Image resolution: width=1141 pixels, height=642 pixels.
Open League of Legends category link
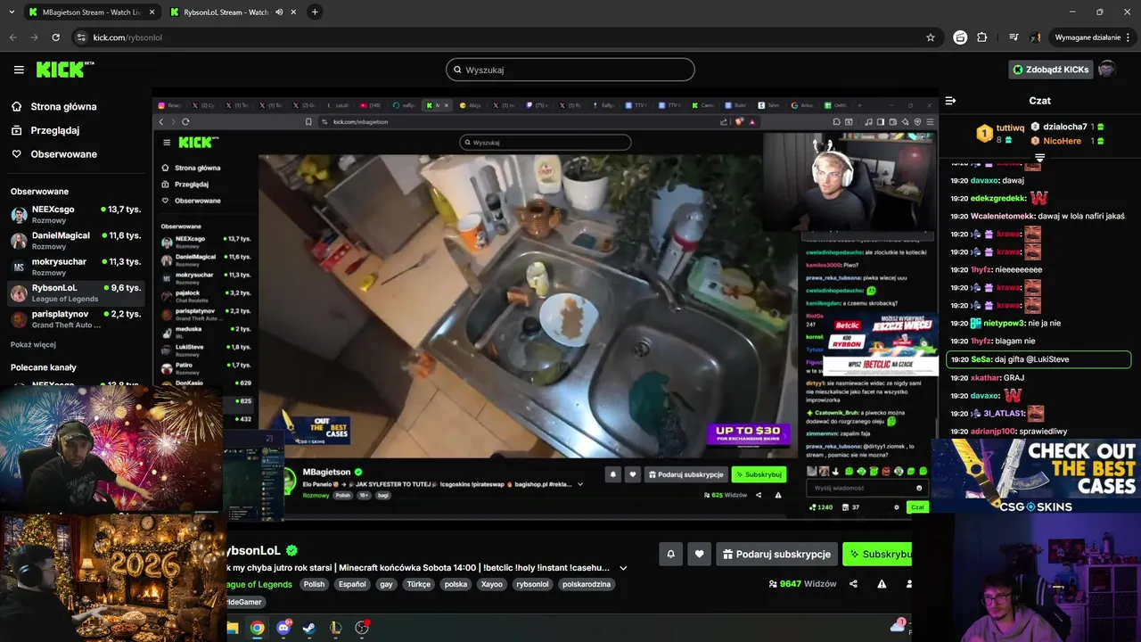pos(259,584)
